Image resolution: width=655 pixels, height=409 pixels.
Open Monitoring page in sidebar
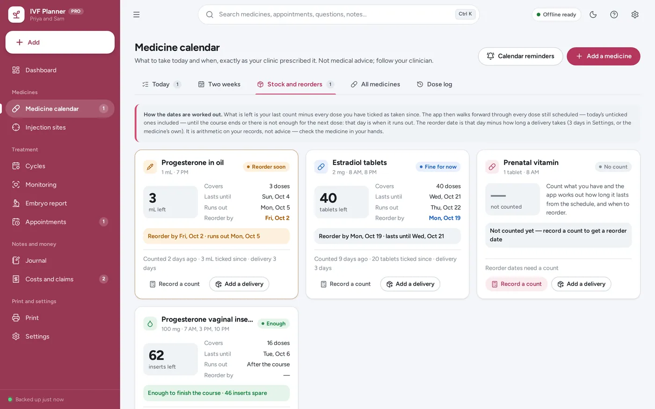coord(60,185)
